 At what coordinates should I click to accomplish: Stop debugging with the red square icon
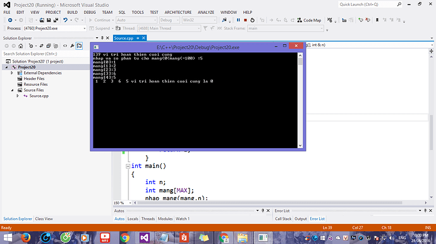pyautogui.click(x=245, y=20)
